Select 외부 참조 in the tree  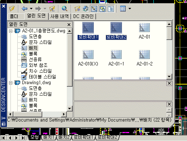[38, 65]
